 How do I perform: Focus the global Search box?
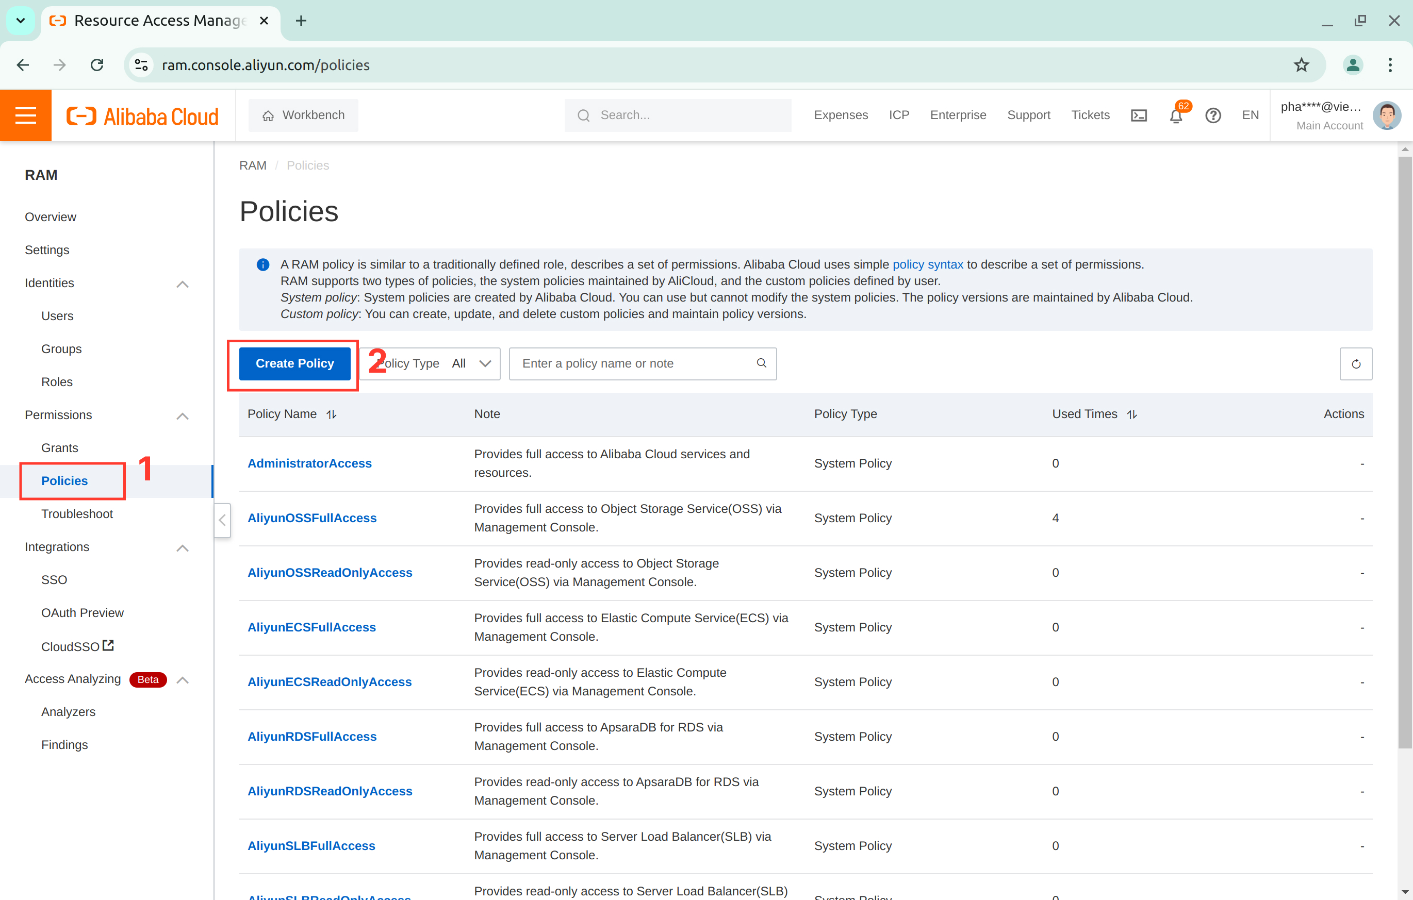678,115
